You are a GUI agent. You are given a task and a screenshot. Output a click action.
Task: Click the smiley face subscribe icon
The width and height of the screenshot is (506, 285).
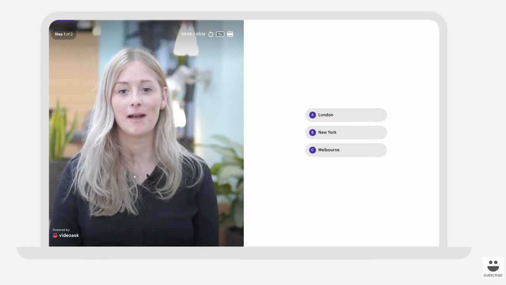(493, 265)
